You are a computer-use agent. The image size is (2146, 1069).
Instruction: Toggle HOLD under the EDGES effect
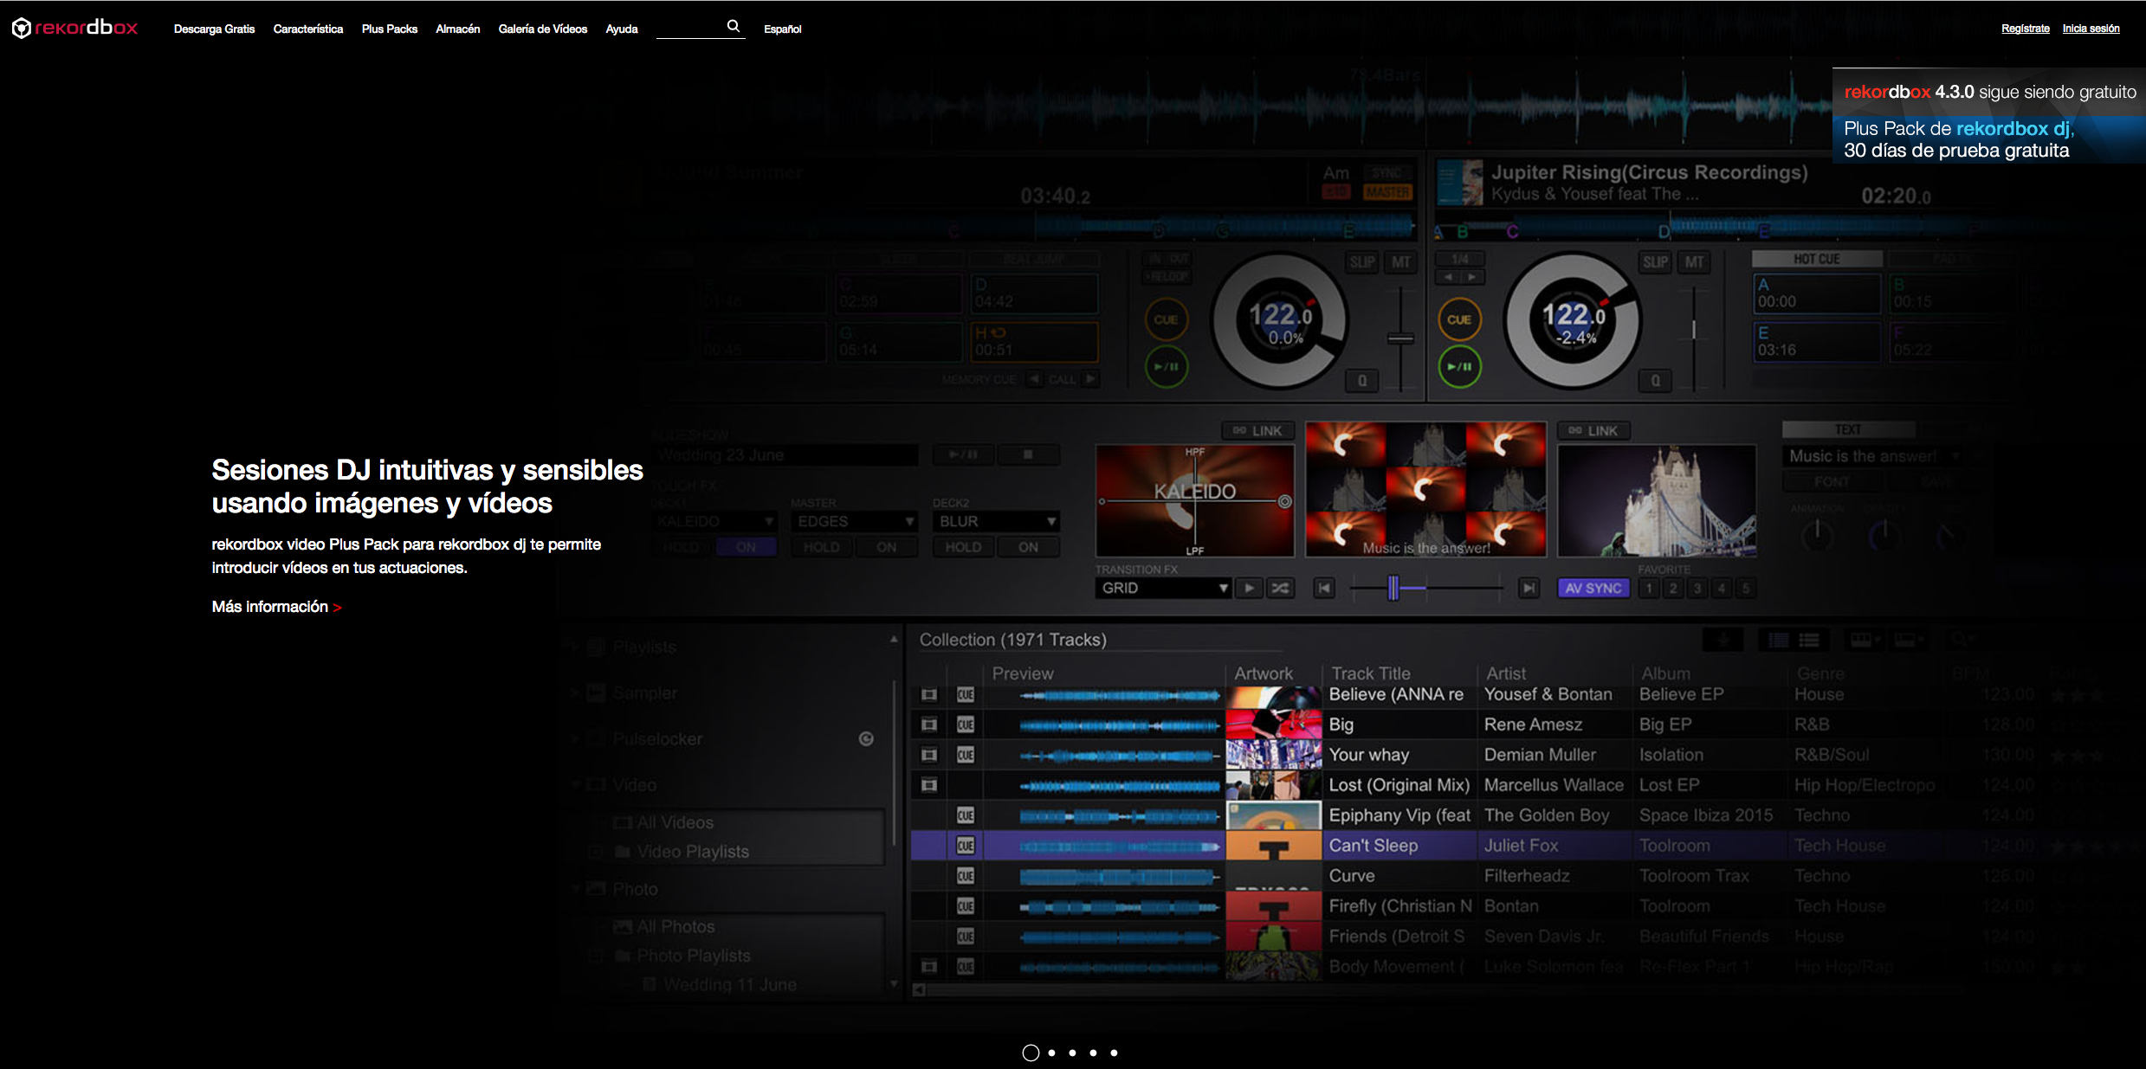[x=821, y=547]
